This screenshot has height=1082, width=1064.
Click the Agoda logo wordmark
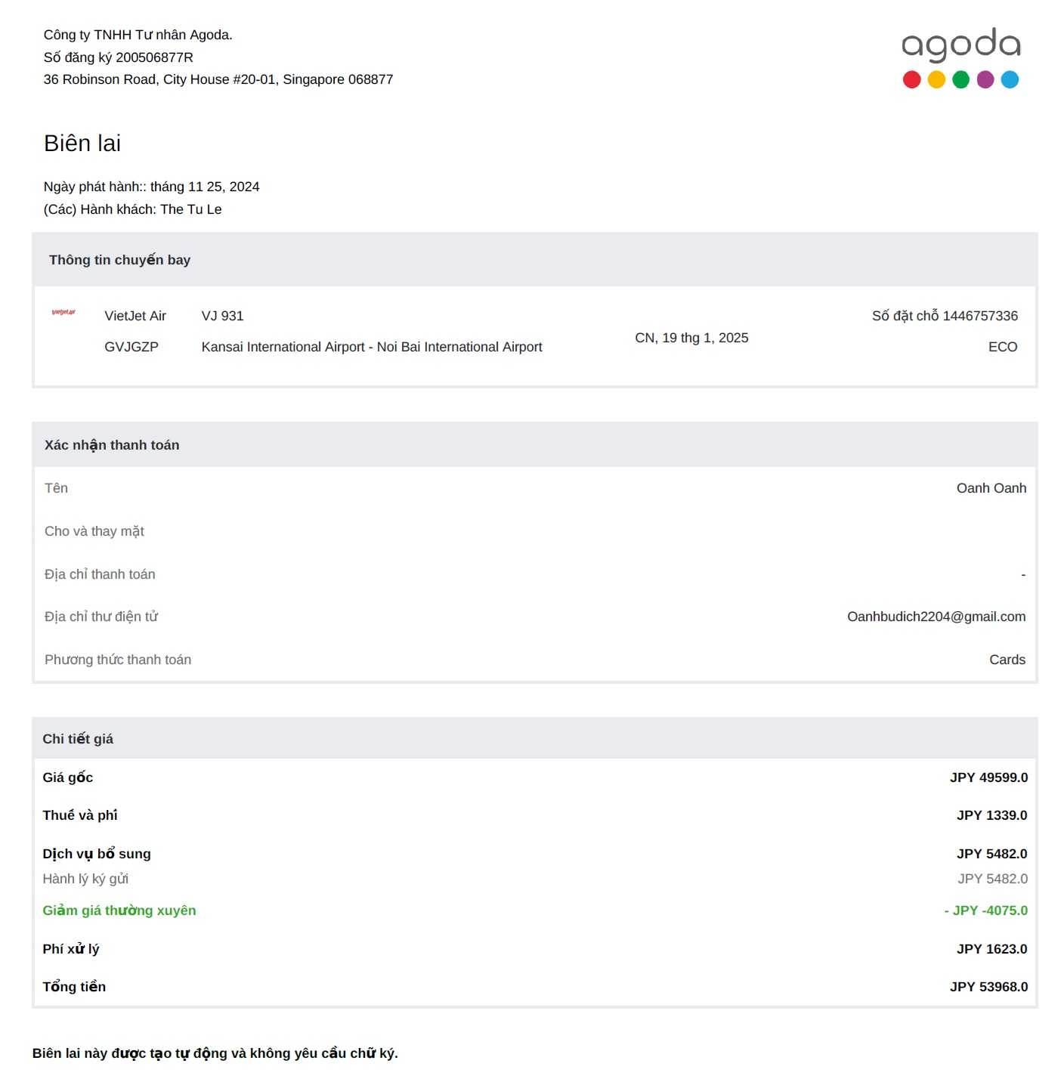(x=960, y=45)
